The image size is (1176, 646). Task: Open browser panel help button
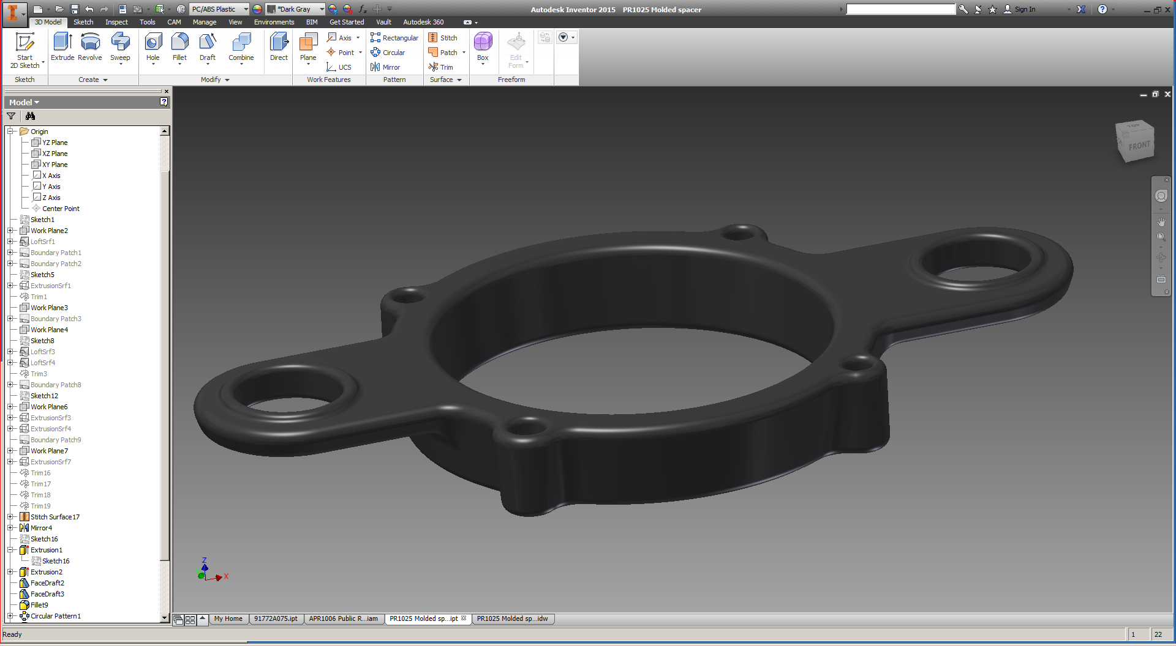pos(164,102)
